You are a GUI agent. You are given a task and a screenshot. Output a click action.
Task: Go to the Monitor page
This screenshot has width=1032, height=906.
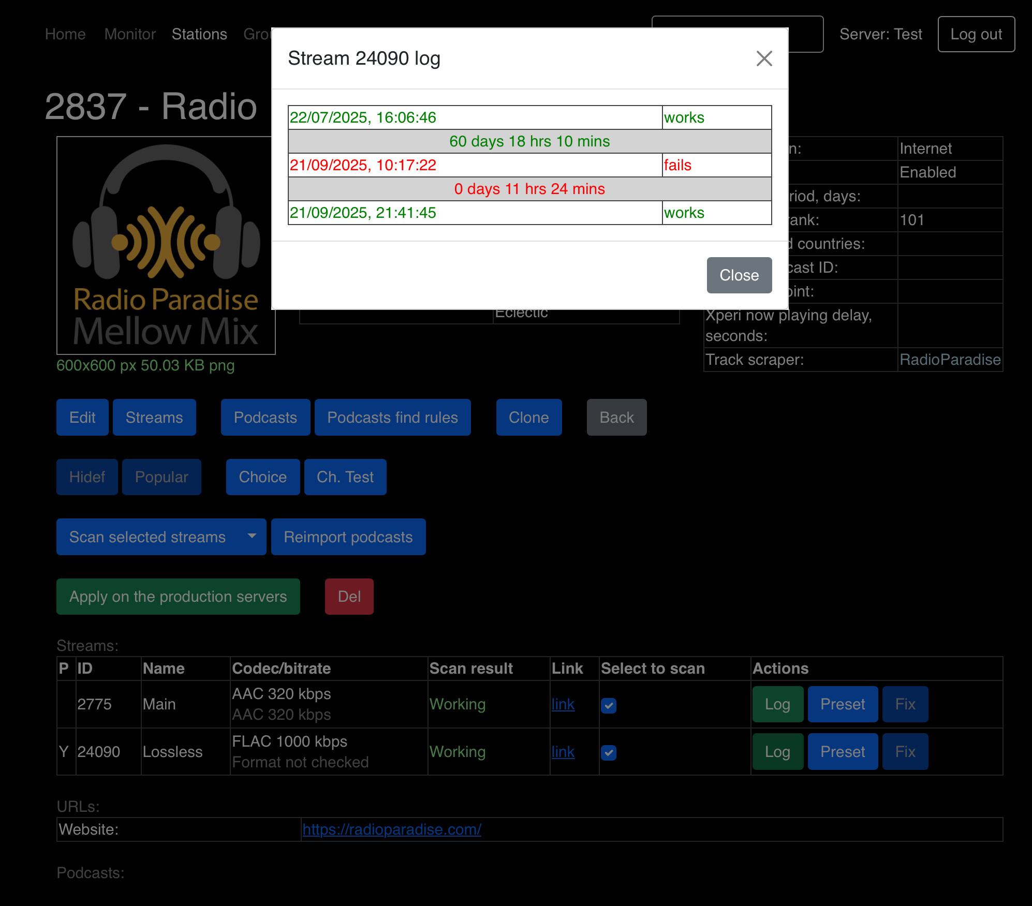click(x=130, y=34)
